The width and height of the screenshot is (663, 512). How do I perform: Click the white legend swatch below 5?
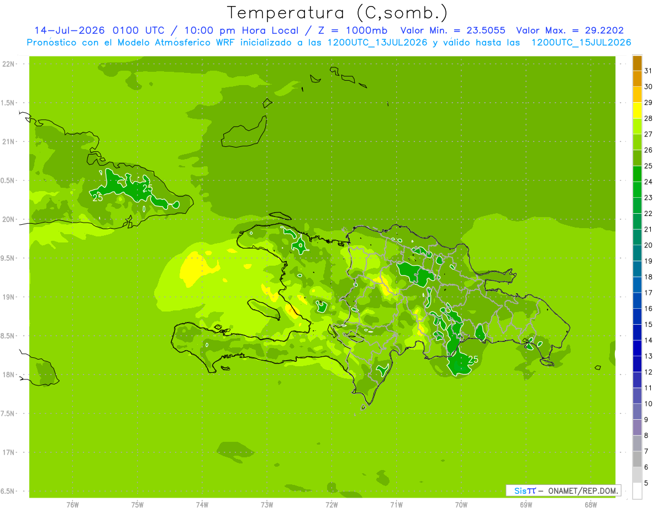[x=637, y=491]
